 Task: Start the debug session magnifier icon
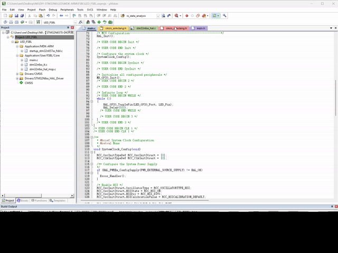click(x=176, y=16)
